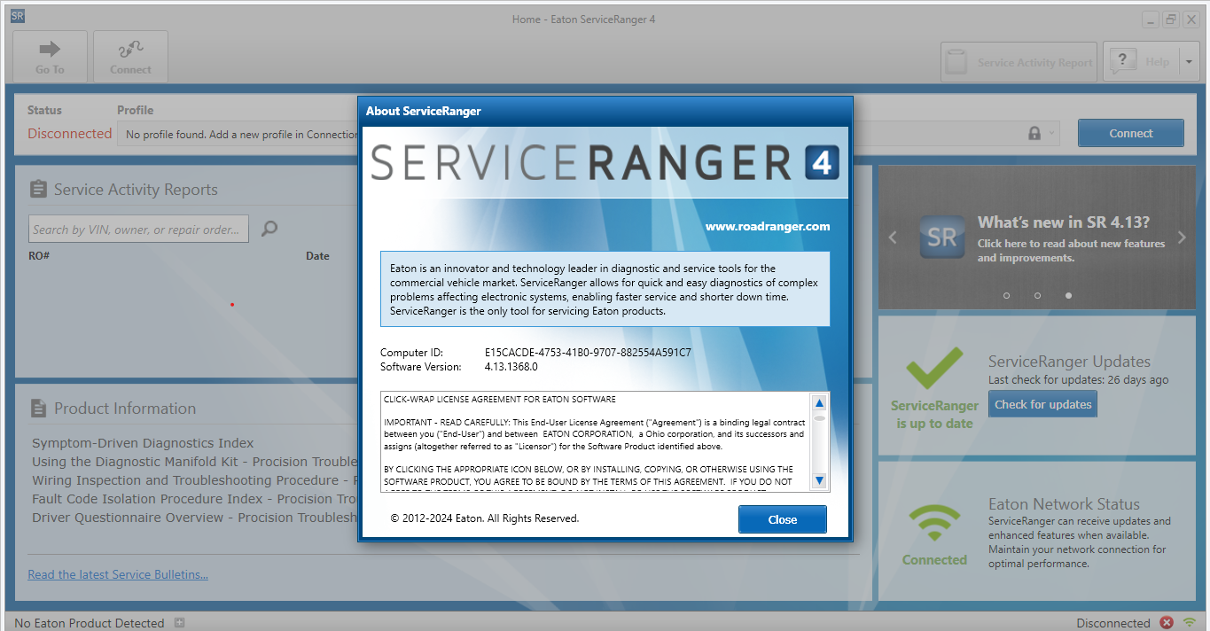
Task: Open Driver Questionnaire Overview entry
Action: [194, 518]
